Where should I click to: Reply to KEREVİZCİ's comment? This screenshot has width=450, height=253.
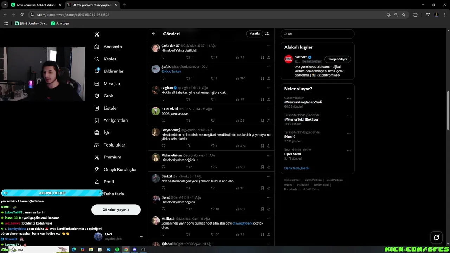point(163,121)
